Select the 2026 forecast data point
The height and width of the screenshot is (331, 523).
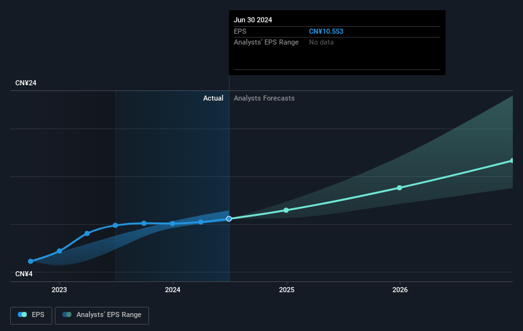tap(399, 188)
